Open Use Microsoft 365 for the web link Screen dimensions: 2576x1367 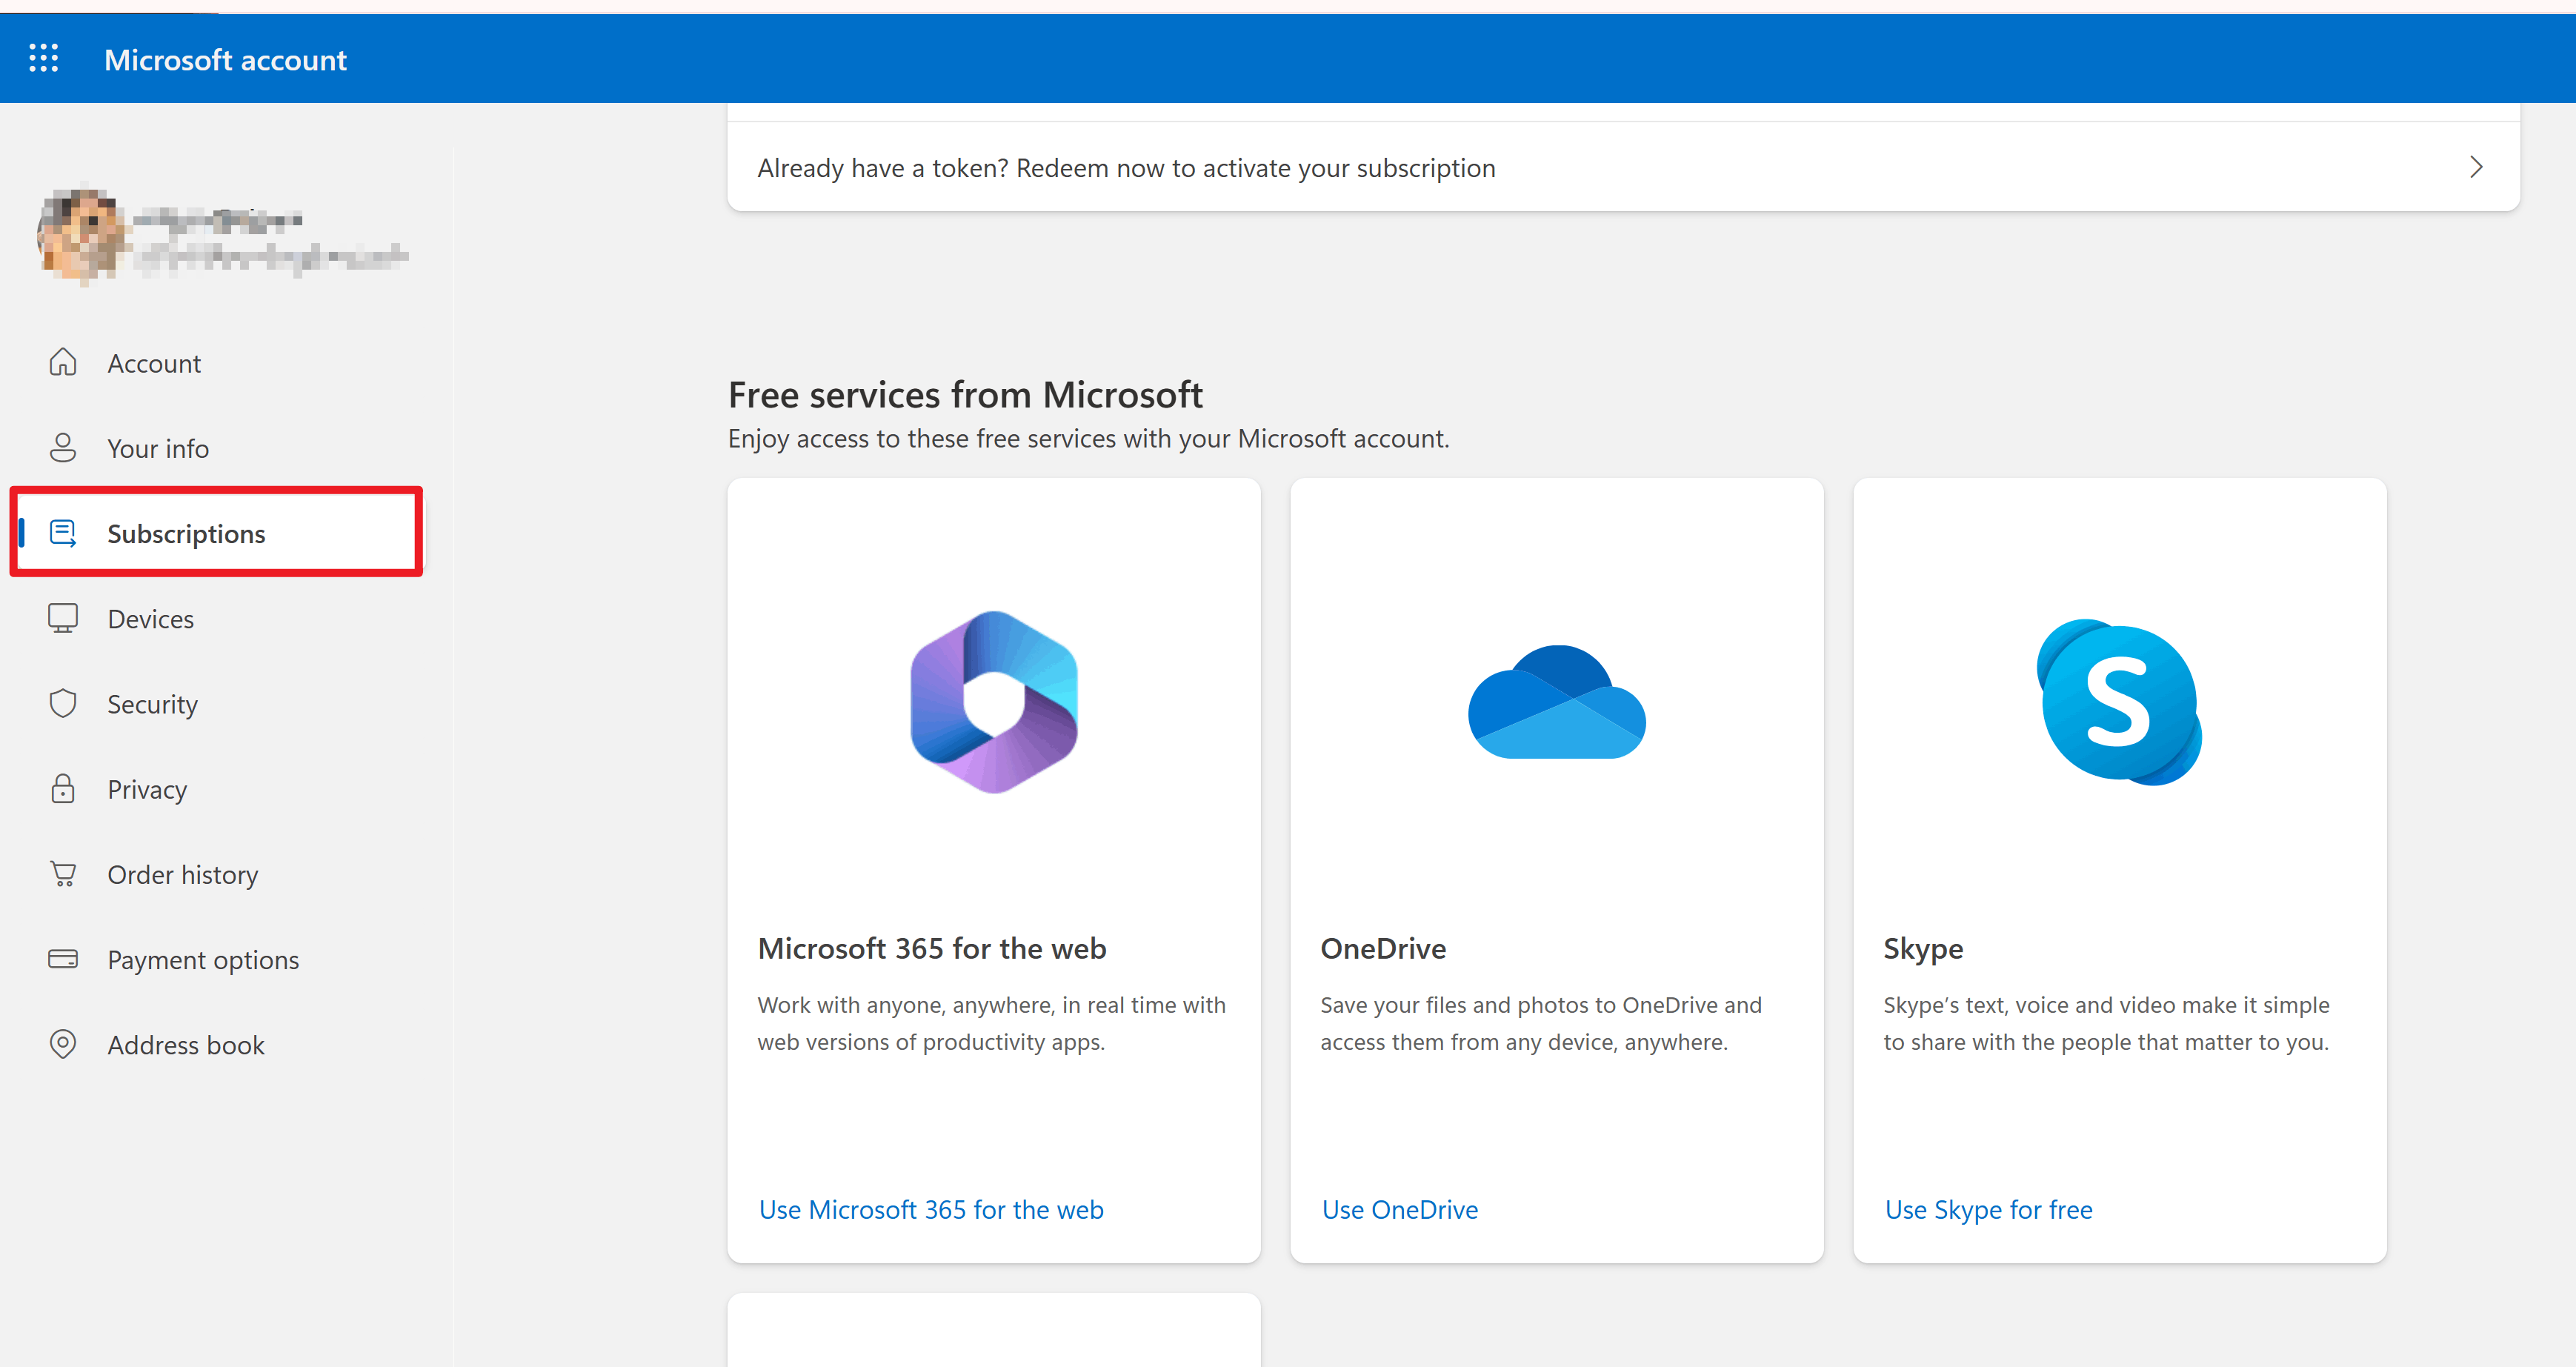[930, 1209]
